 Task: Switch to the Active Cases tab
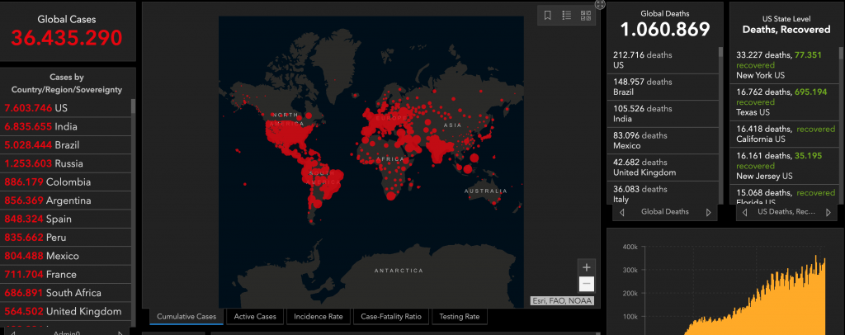(256, 316)
